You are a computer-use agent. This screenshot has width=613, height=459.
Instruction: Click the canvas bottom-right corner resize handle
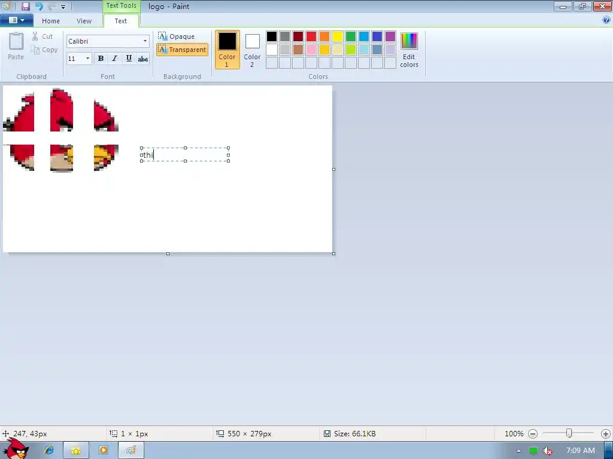pyautogui.click(x=333, y=253)
